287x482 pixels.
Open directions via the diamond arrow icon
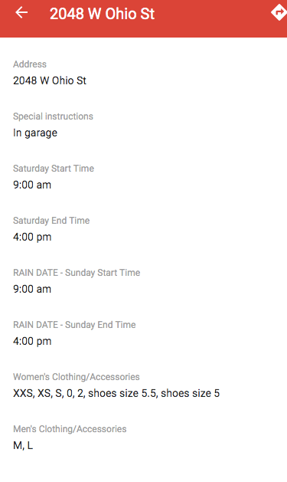click(x=279, y=12)
